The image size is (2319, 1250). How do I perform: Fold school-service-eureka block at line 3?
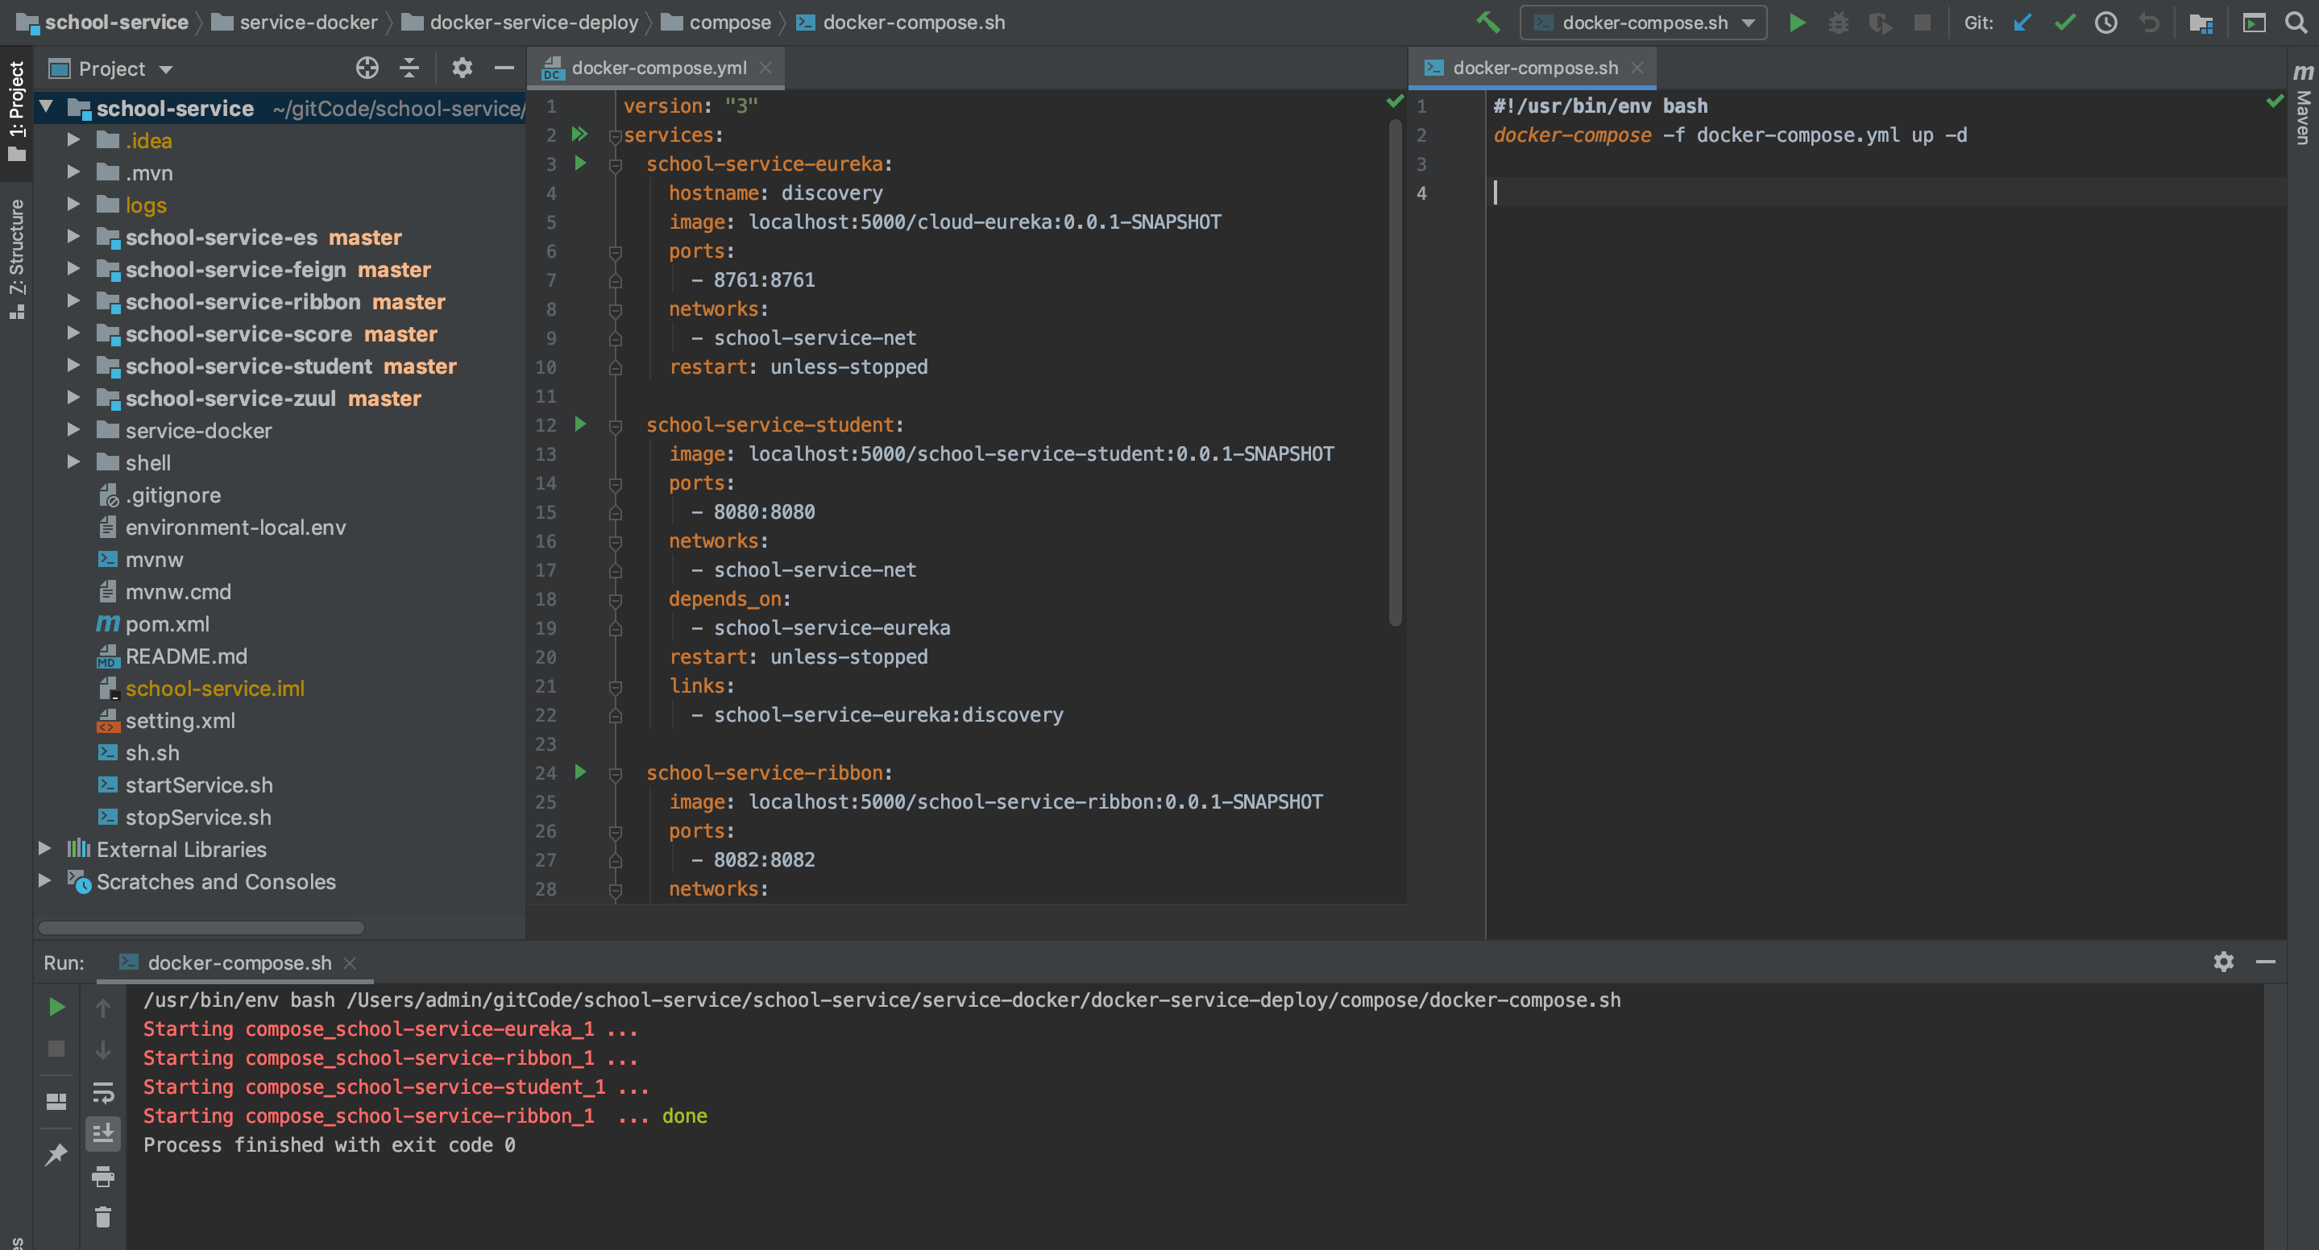(x=616, y=166)
